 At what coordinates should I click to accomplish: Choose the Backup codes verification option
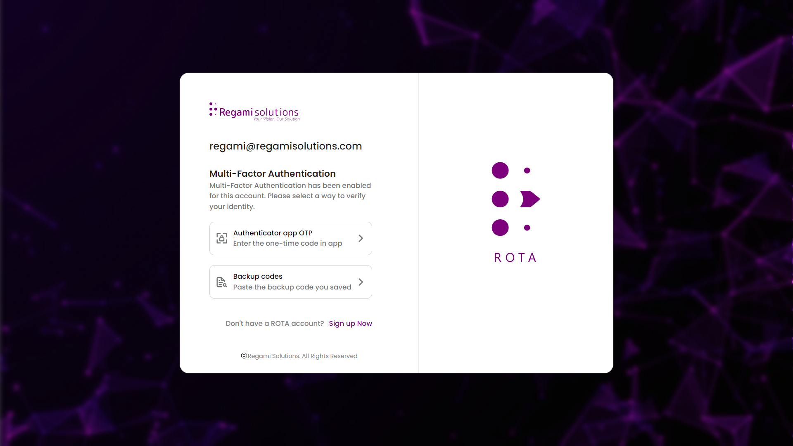coord(291,282)
